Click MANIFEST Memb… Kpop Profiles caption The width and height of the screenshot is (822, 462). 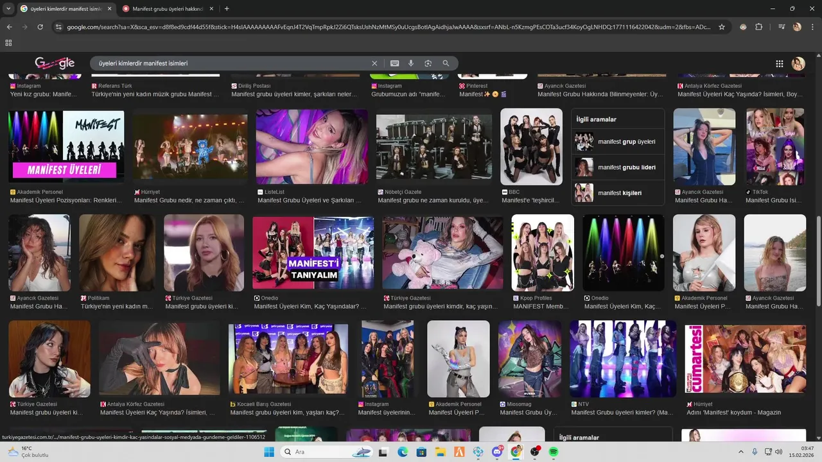point(541,307)
